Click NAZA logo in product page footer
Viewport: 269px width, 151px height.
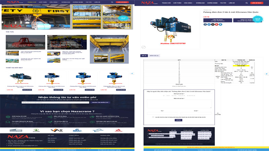(155, 131)
